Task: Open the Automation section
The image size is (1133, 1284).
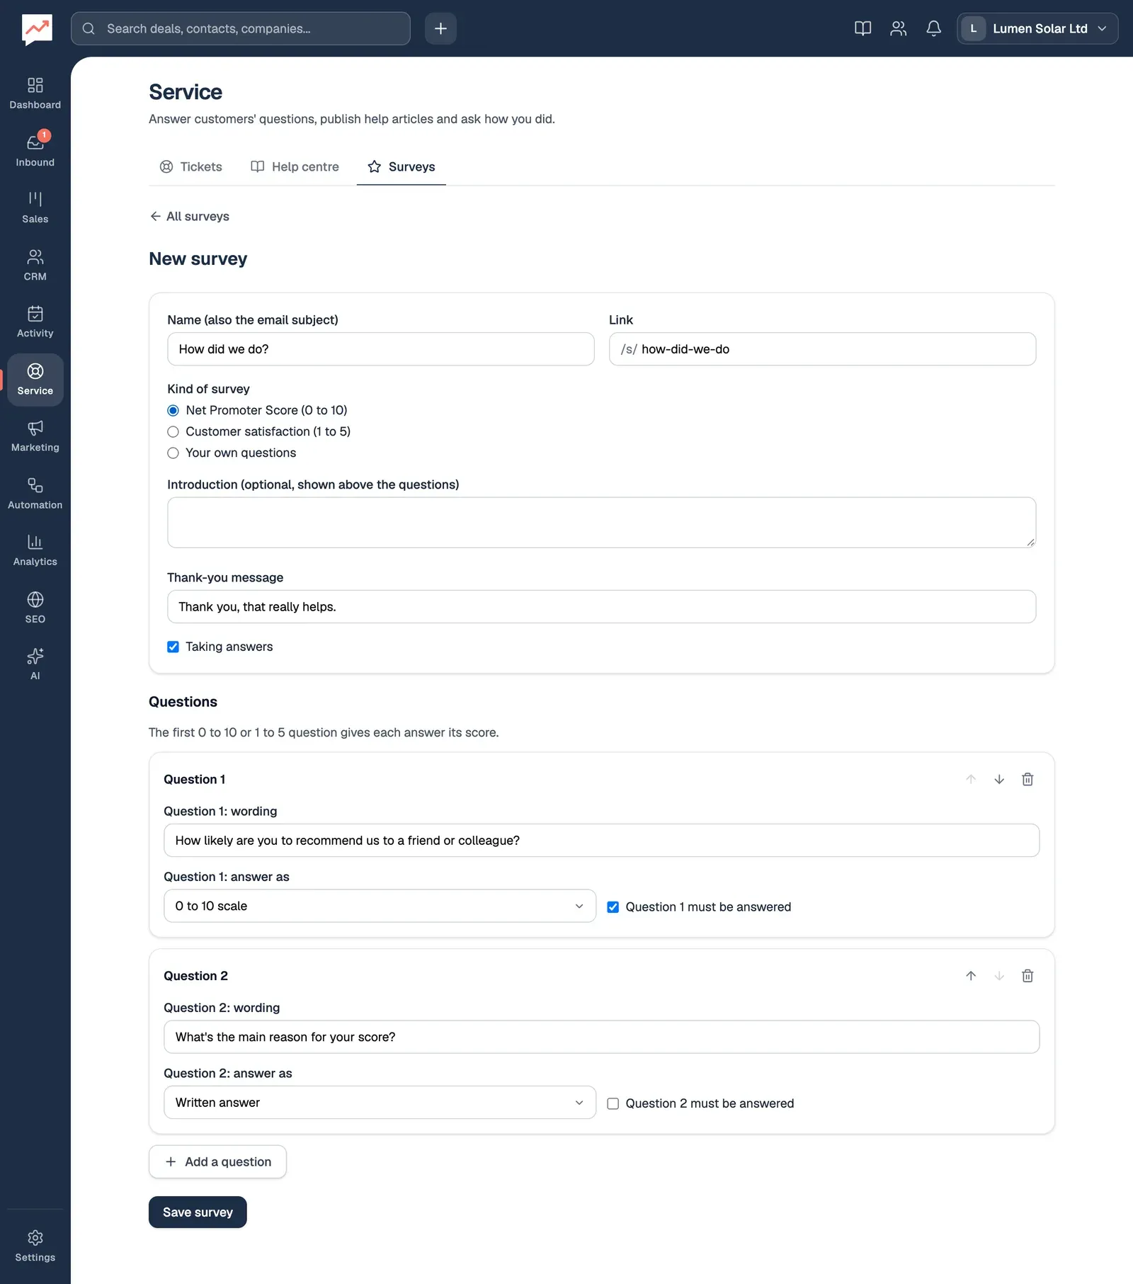Action: click(x=35, y=494)
